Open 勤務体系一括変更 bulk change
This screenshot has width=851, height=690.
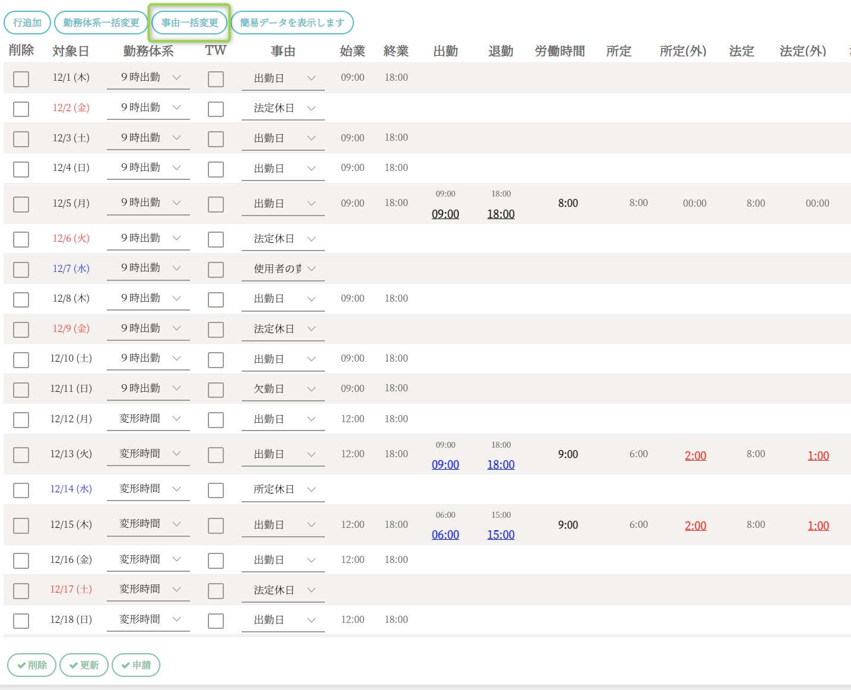click(x=101, y=23)
